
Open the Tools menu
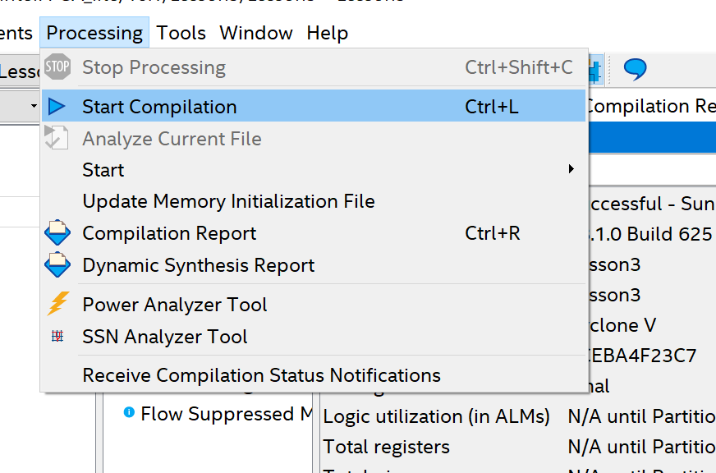[181, 33]
